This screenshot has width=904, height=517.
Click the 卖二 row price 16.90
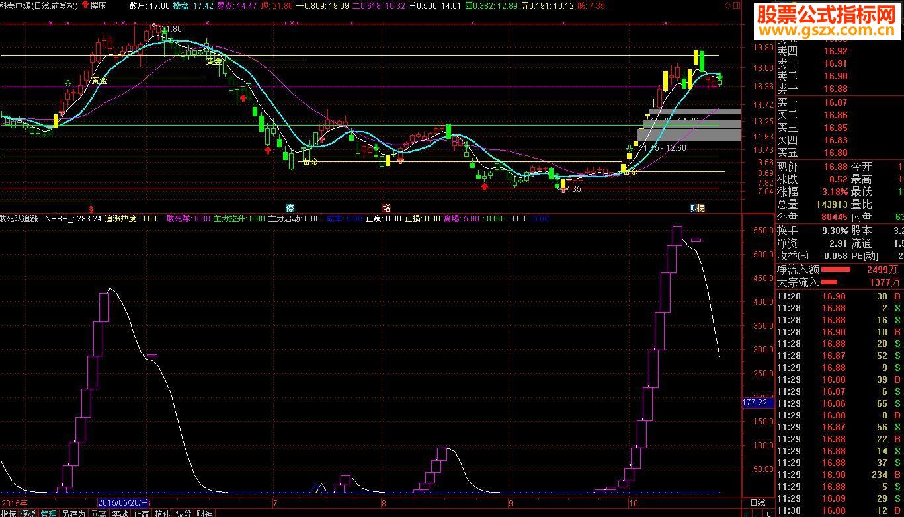[x=835, y=77]
